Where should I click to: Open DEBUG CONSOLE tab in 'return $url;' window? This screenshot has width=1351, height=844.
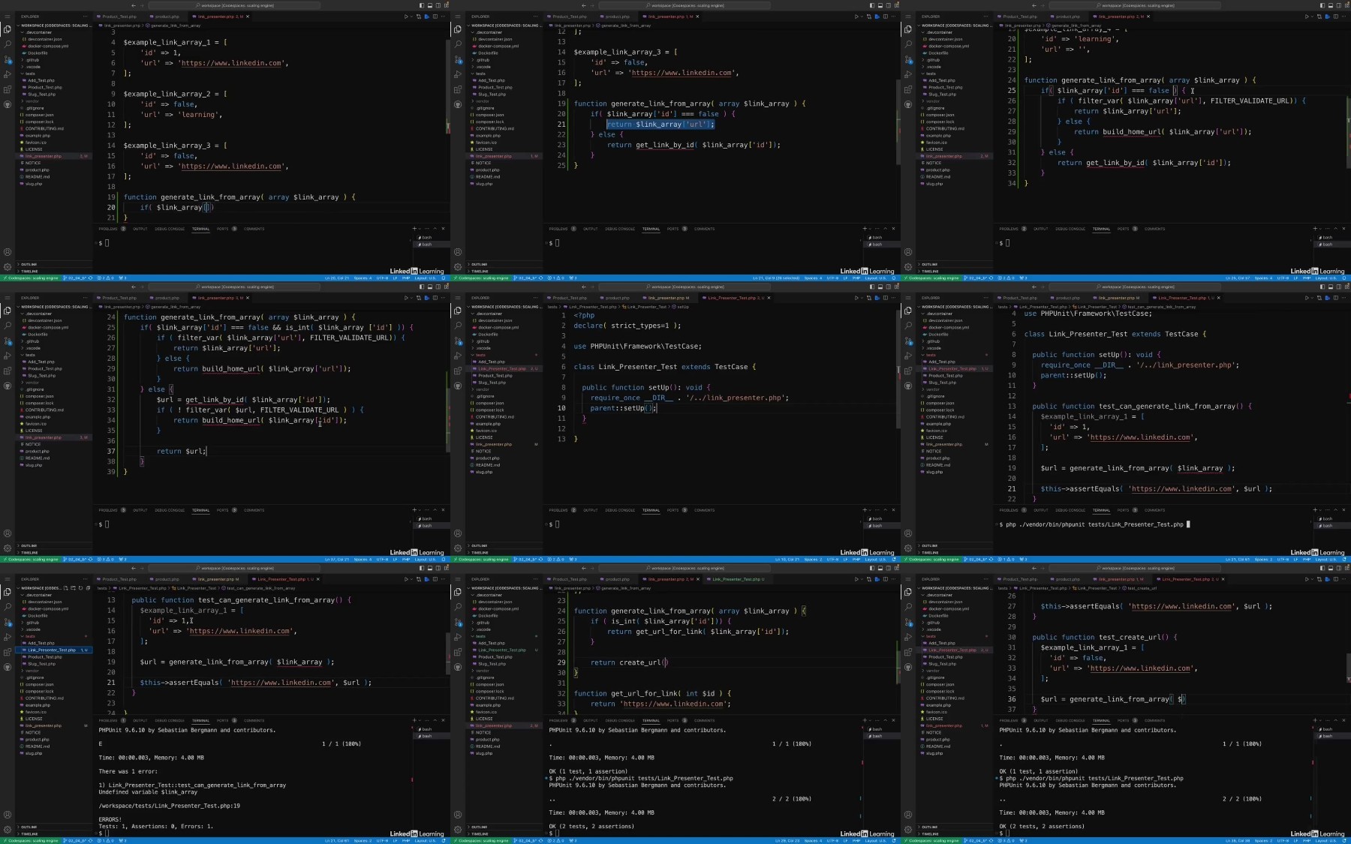point(170,510)
